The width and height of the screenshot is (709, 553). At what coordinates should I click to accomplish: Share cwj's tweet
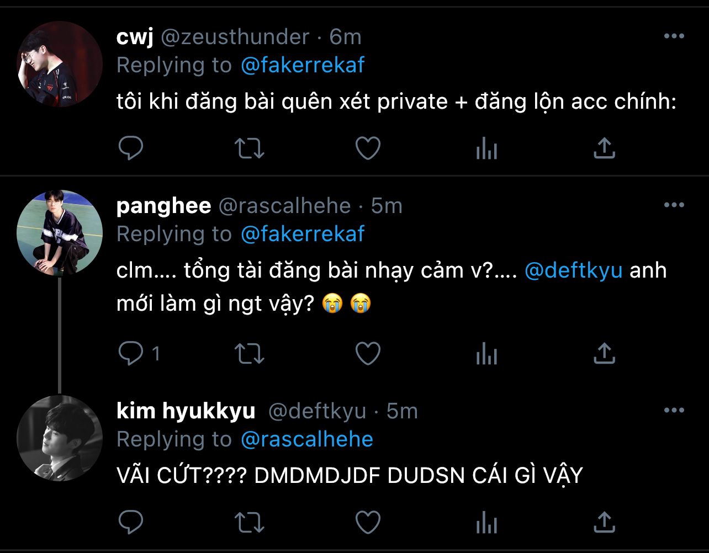(604, 148)
